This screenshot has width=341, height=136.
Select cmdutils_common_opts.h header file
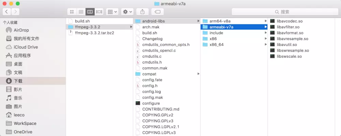pyautogui.click(x=167, y=44)
